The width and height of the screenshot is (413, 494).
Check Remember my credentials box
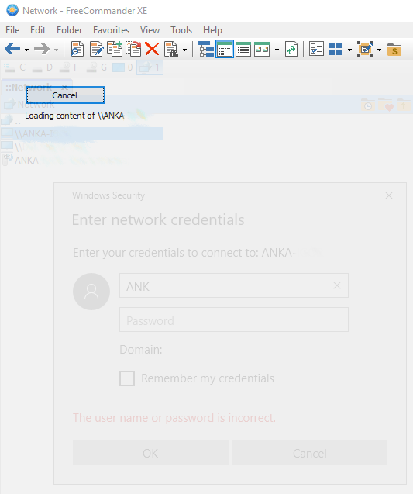click(x=127, y=378)
